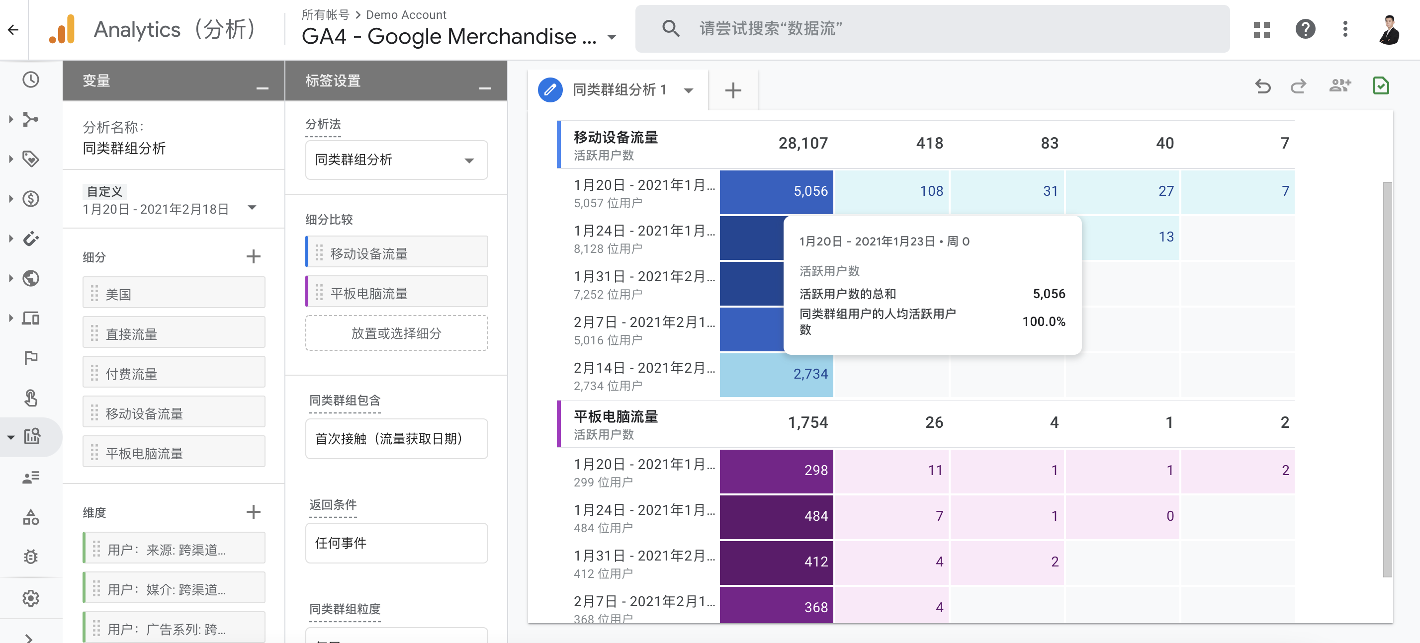Open the admin gear icon
The width and height of the screenshot is (1420, 643).
coord(31,598)
